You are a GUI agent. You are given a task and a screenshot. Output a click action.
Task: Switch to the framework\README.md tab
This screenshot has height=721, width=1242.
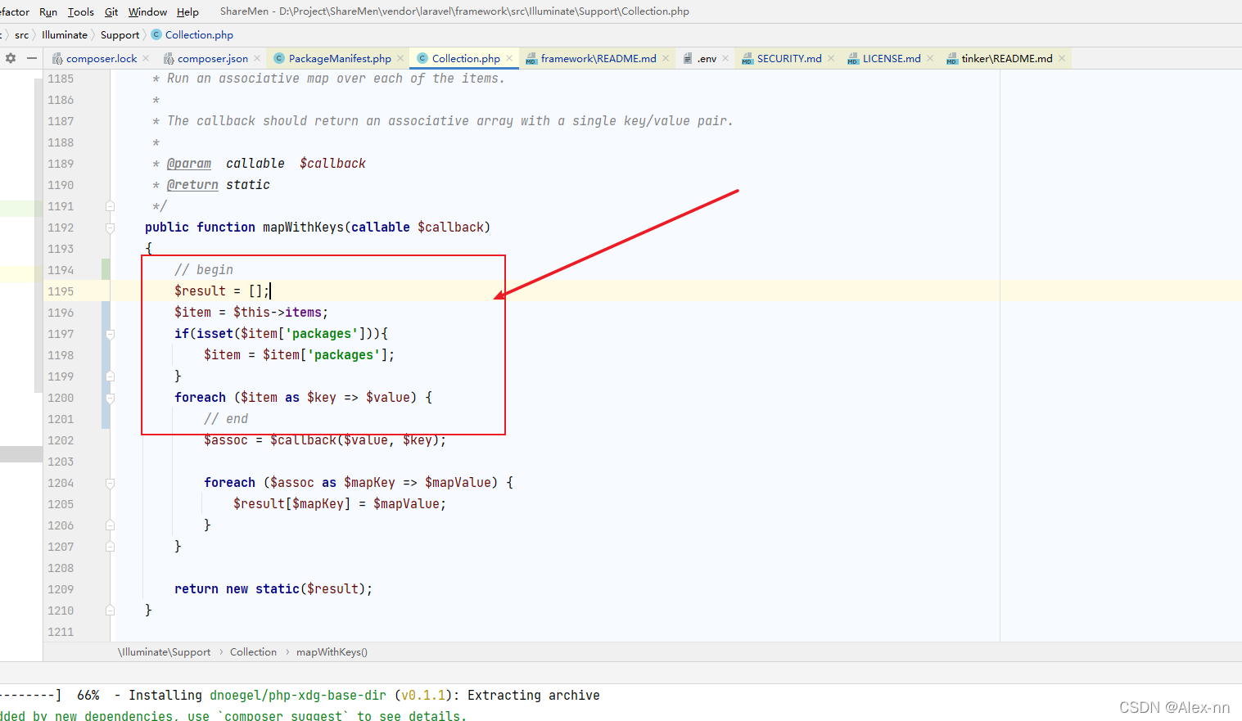point(598,58)
